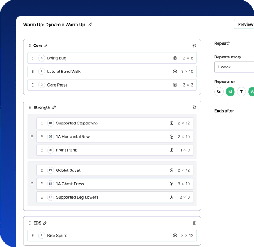The height and width of the screenshot is (247, 254).
Task: Open the Bike Sprint exercise
Action: [x=112, y=235]
